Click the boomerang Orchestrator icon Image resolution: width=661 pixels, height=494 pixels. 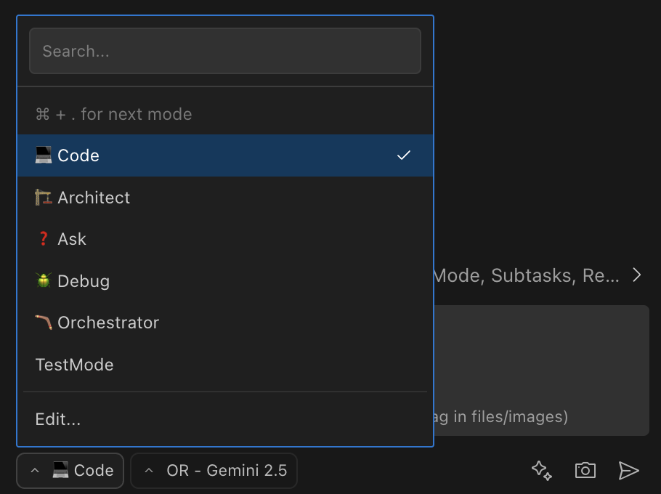tap(44, 322)
